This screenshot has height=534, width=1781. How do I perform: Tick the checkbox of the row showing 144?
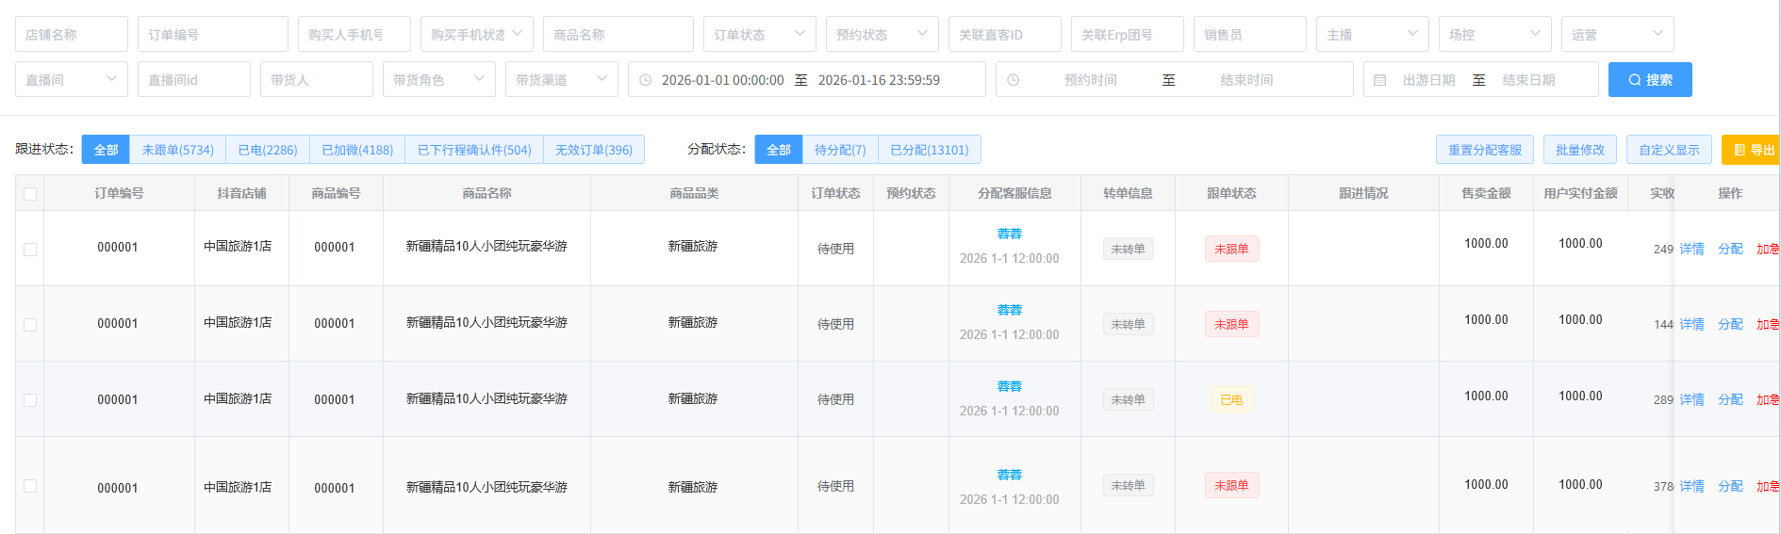click(x=30, y=325)
